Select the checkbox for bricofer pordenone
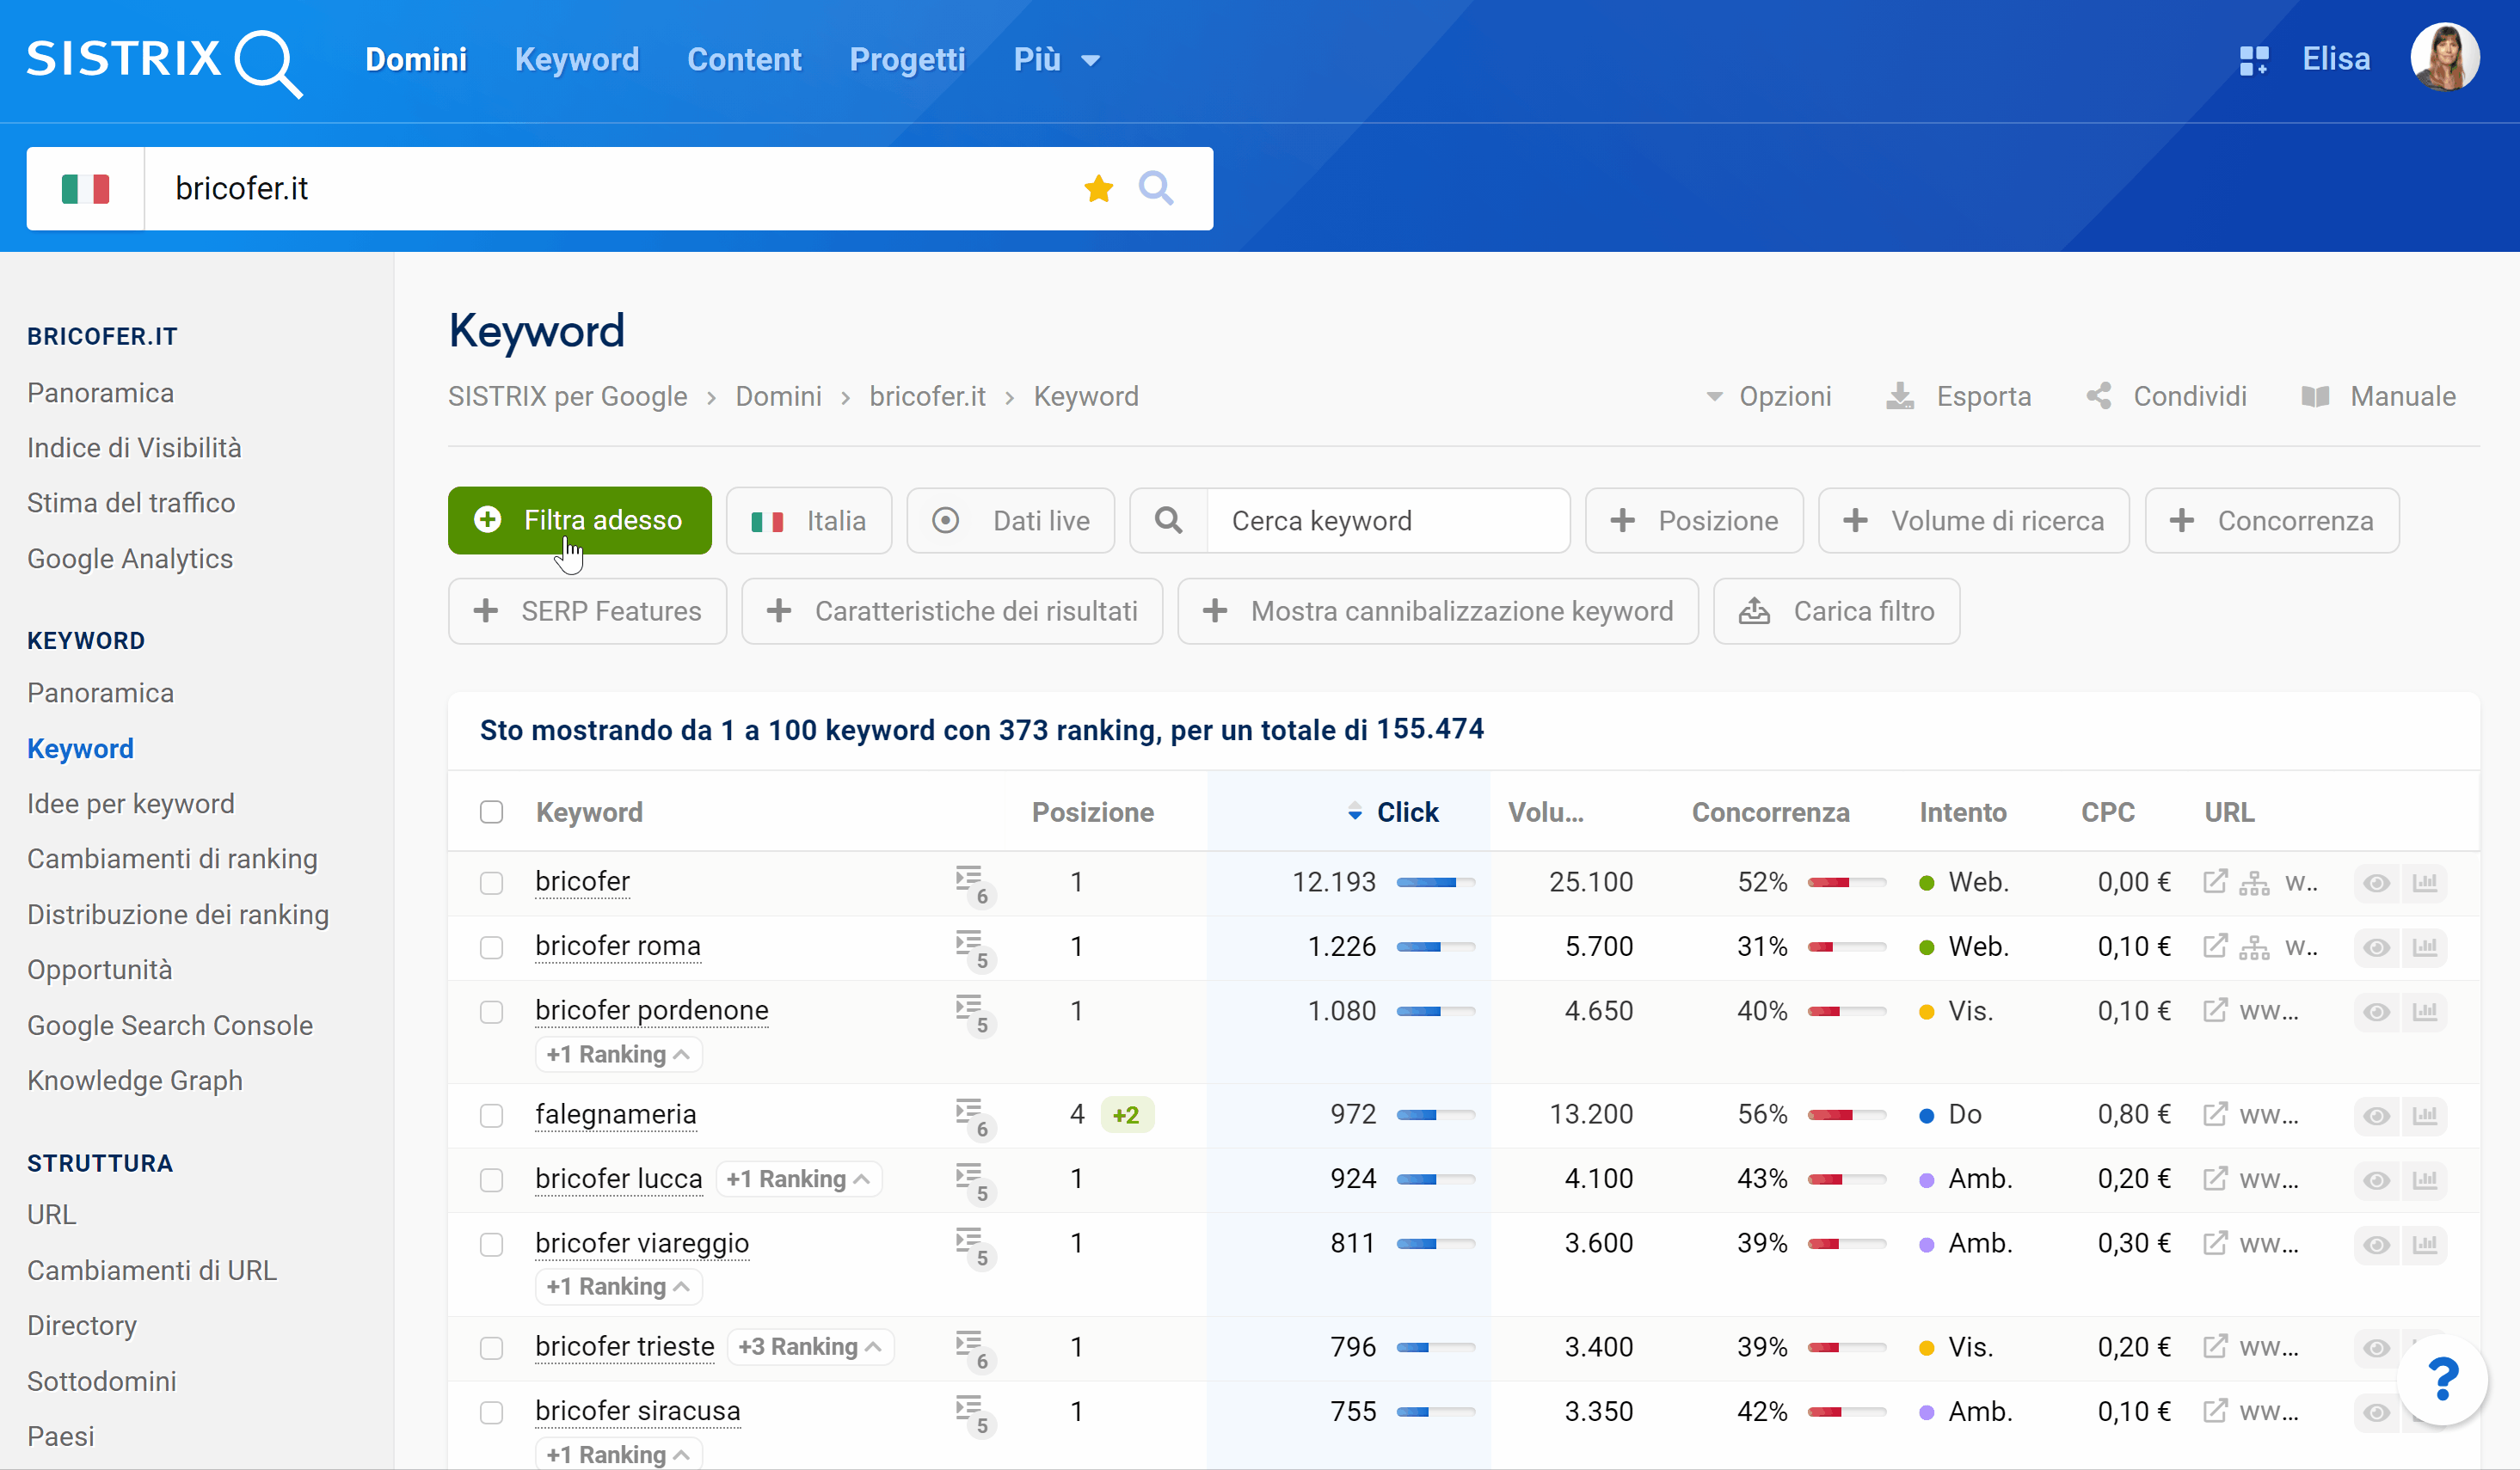This screenshot has height=1470, width=2520. click(491, 1011)
